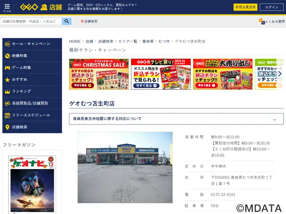Viewport: 286px width, 214px height.
Task: Click the yen coin icon for 高価買取品
Action: click(7, 103)
